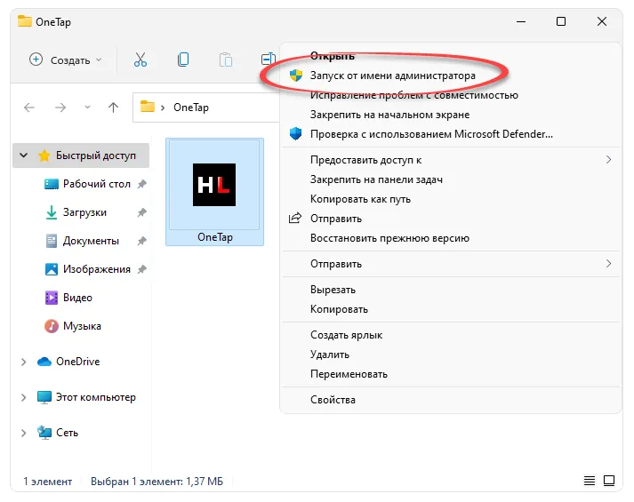Click the OneTap address bar path
The width and height of the screenshot is (634, 502).
point(191,108)
